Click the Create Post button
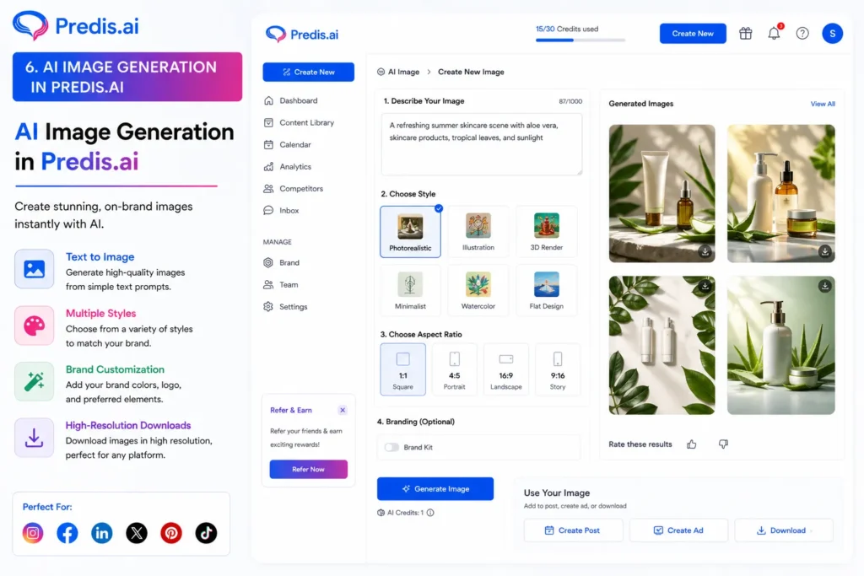Screen dimensions: 864x576 [x=573, y=530]
